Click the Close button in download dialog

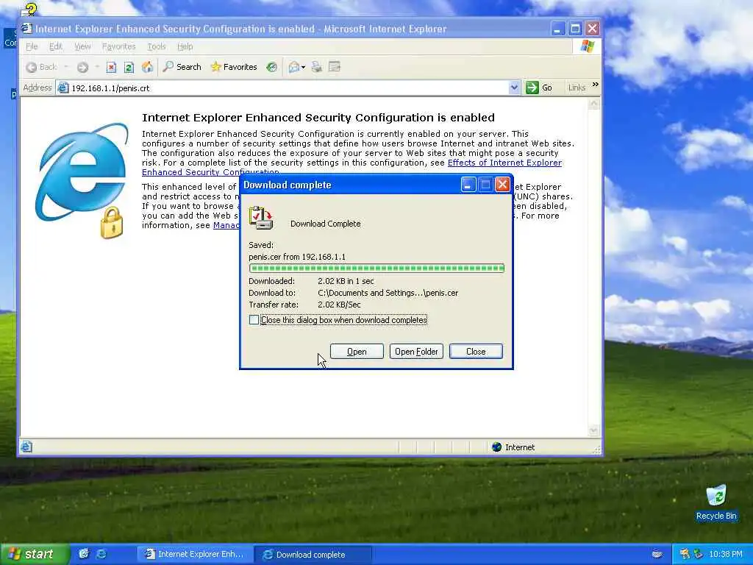pyautogui.click(x=476, y=352)
